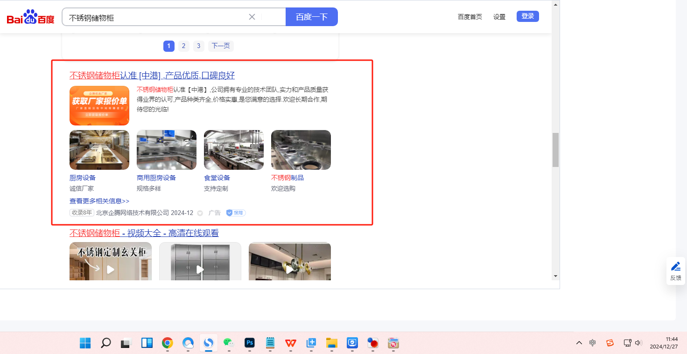Open File Explorer from the taskbar
The image size is (687, 354).
pyautogui.click(x=332, y=343)
